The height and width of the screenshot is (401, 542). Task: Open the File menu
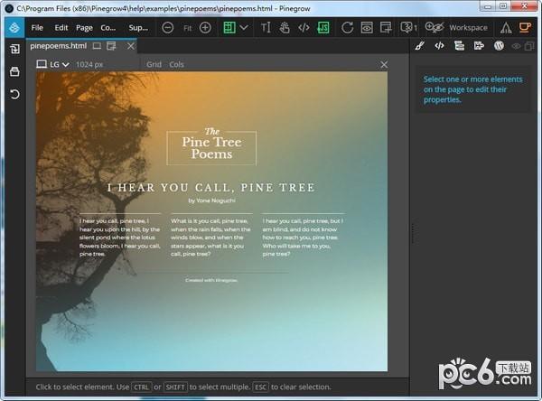point(37,27)
